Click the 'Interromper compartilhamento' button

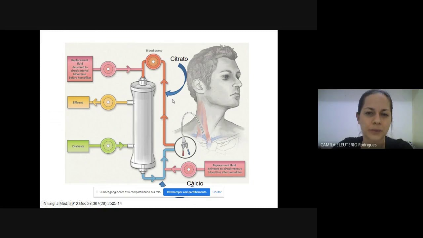[x=186, y=192]
